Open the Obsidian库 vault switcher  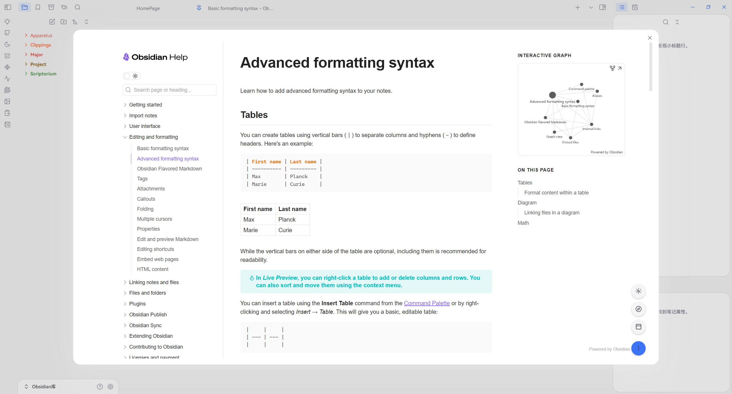click(x=40, y=387)
